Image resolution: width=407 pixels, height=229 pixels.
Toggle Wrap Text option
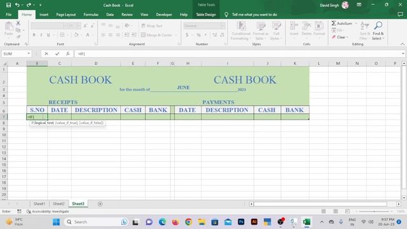click(x=152, y=25)
